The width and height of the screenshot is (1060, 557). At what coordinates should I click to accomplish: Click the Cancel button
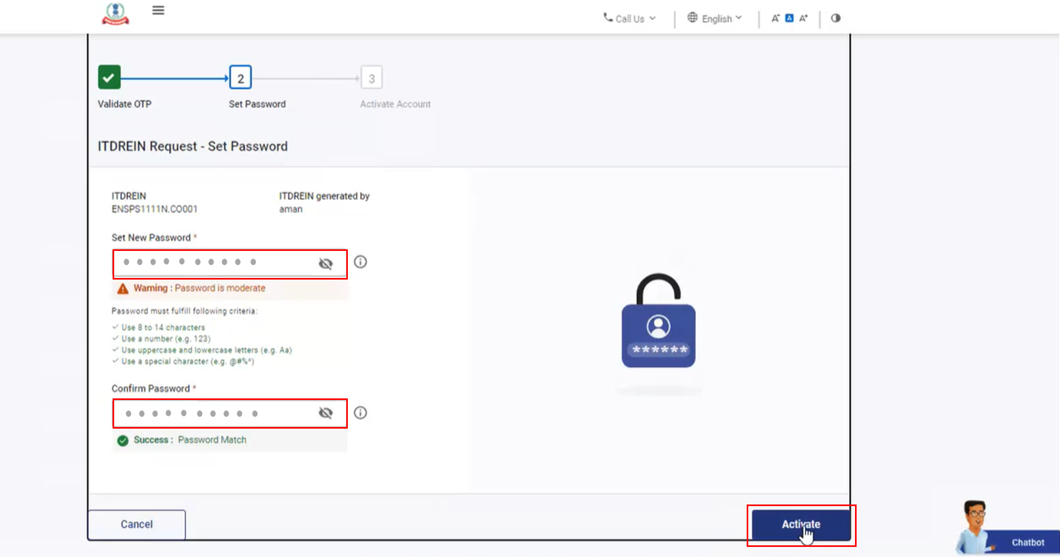tap(136, 524)
